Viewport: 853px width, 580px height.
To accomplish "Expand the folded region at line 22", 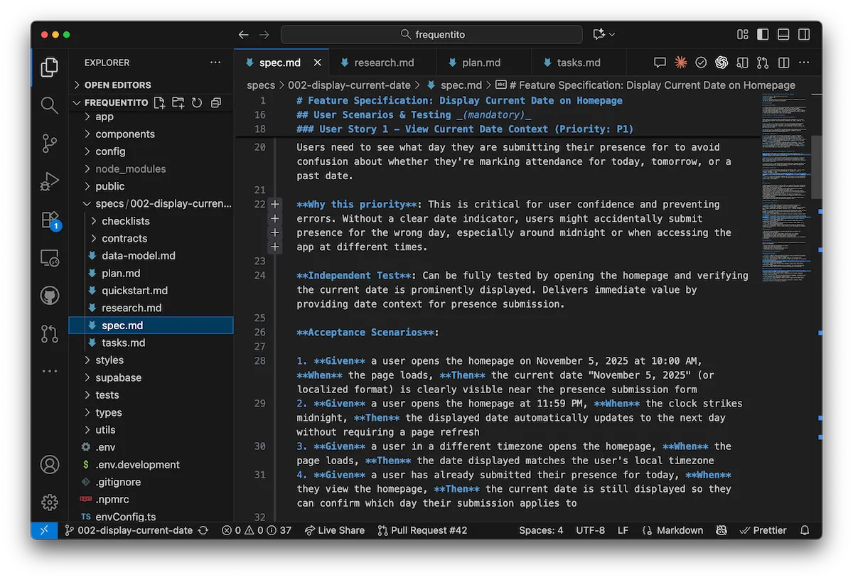I will pyautogui.click(x=275, y=204).
